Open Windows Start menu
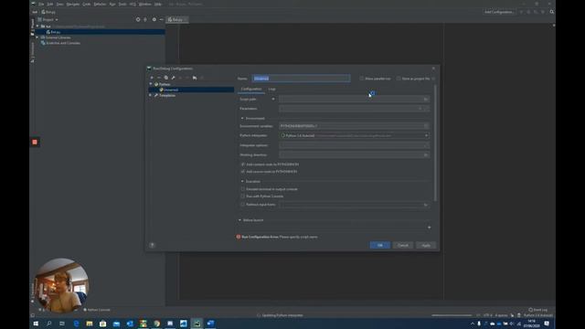Viewport: 585px width, 329px height. [x=36, y=324]
